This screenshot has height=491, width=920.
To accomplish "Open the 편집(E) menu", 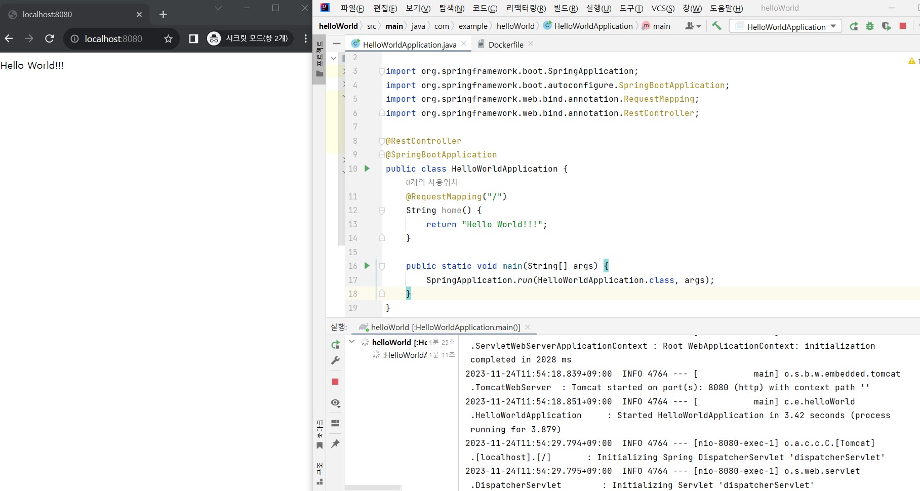I will pyautogui.click(x=385, y=8).
